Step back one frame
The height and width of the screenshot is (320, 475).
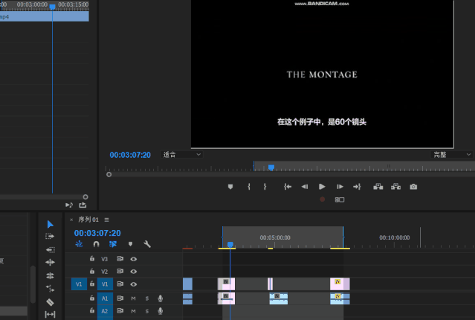point(305,187)
